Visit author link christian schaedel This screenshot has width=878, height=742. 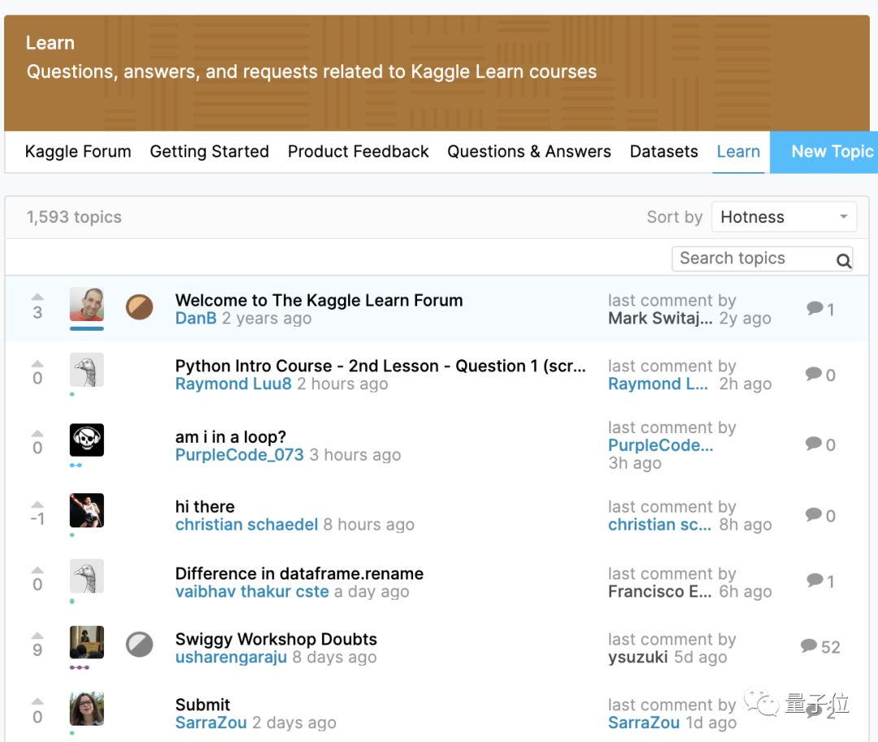[x=246, y=524]
